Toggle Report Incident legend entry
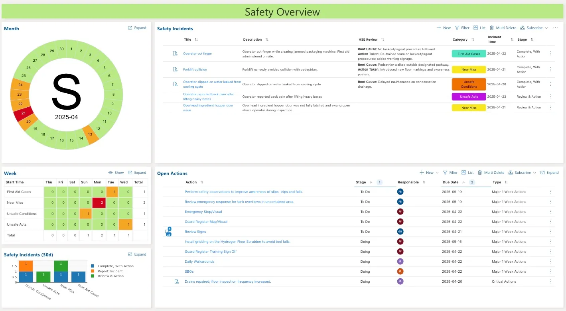 (x=107, y=271)
